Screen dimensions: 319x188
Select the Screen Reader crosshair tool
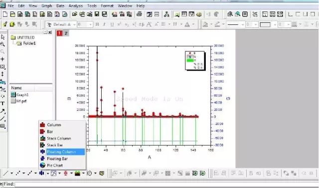point(2,59)
